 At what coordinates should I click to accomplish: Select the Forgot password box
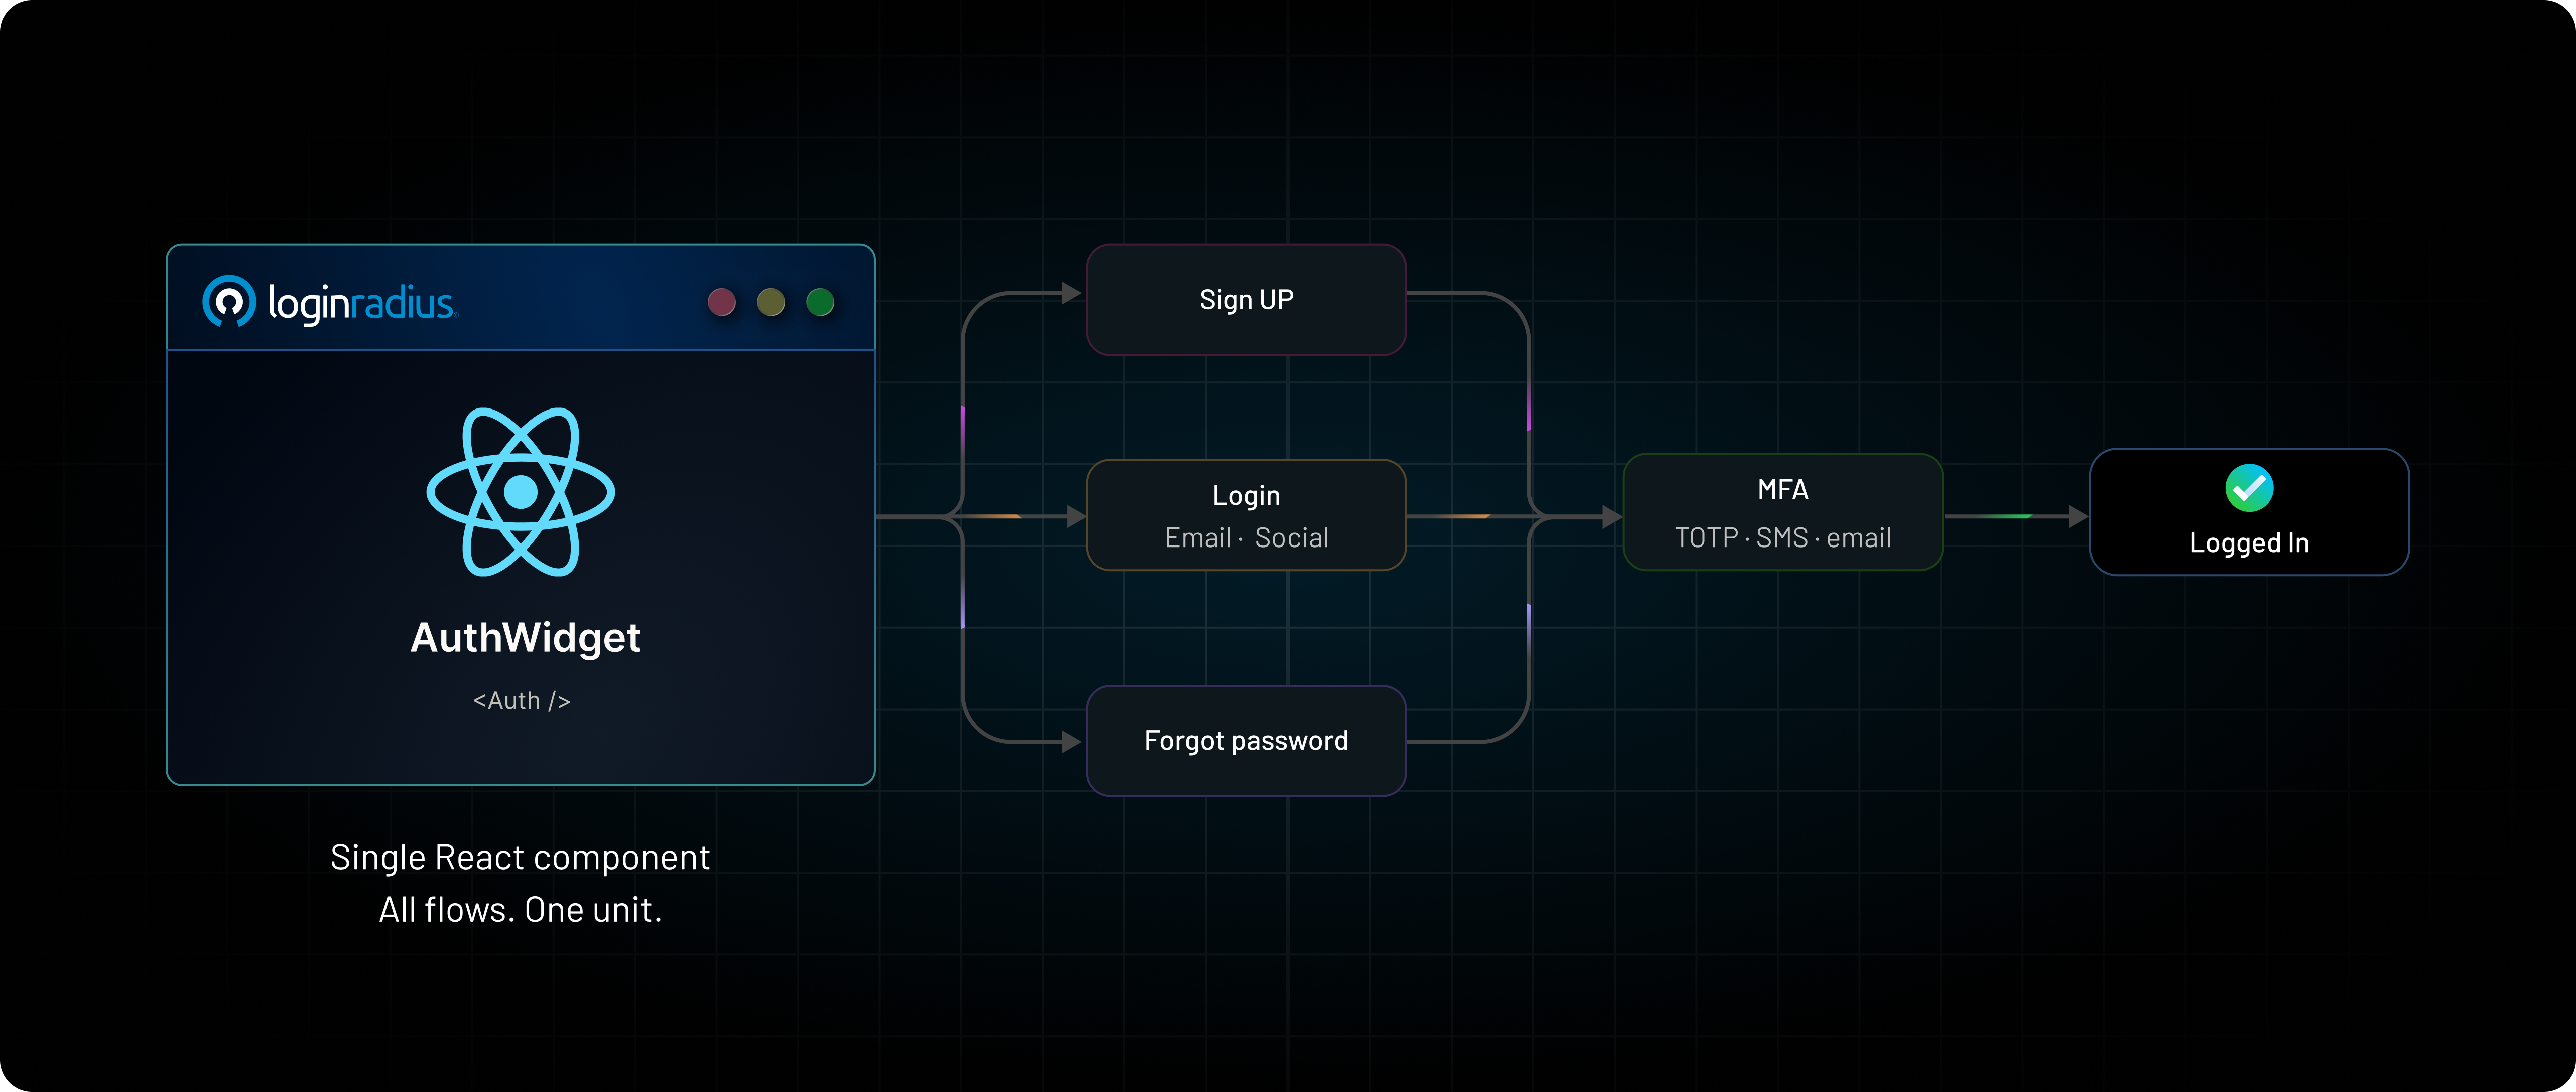pyautogui.click(x=1246, y=741)
